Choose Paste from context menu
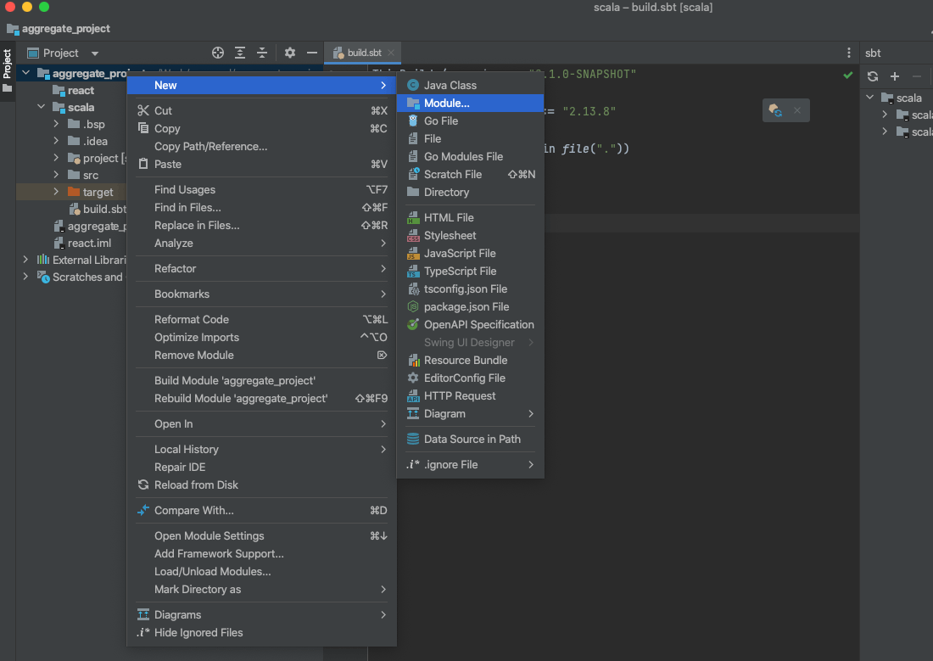Viewport: 933px width, 661px height. 262,165
